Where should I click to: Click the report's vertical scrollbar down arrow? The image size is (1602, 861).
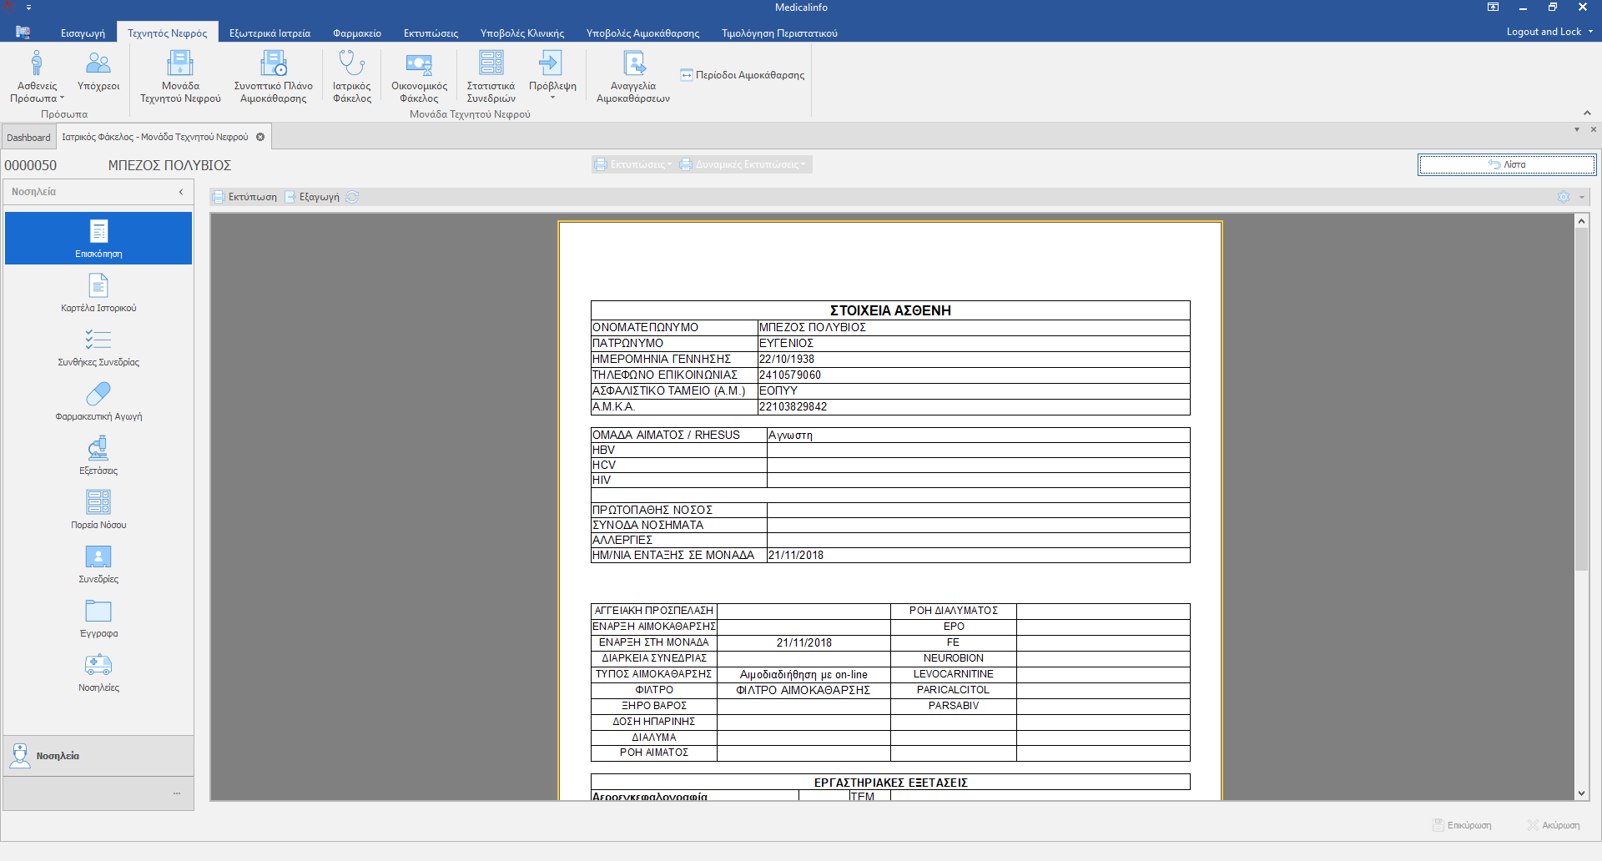tap(1581, 793)
